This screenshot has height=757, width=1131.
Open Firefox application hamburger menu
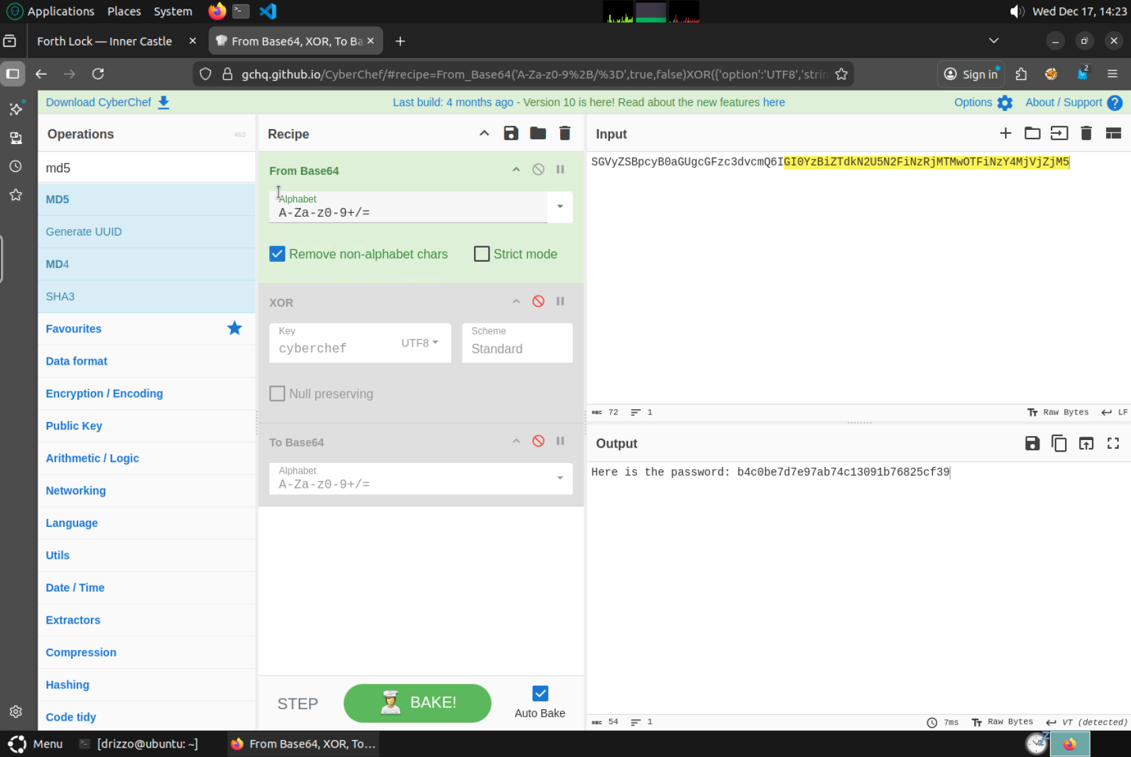point(1112,74)
